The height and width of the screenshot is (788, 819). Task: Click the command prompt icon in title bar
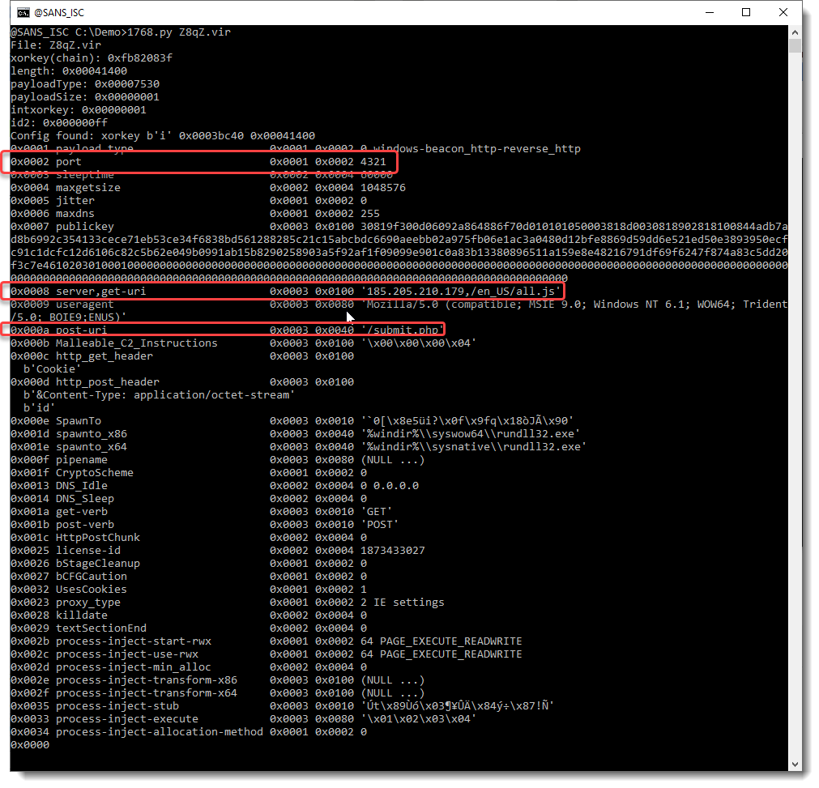click(23, 12)
